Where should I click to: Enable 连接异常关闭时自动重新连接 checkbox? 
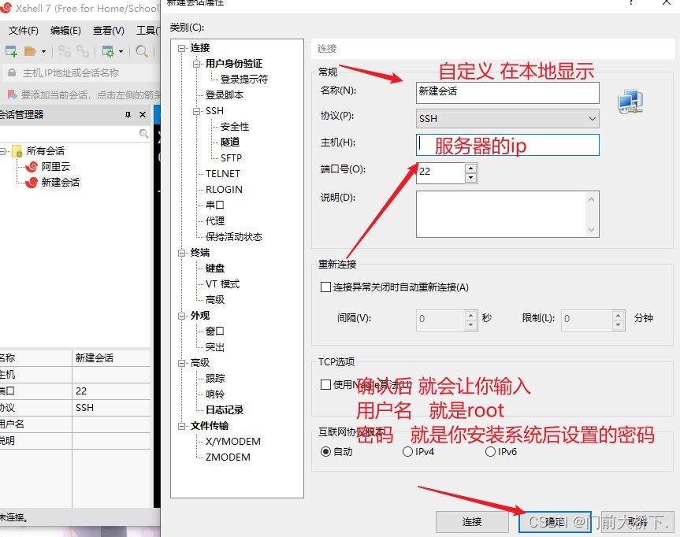[x=325, y=287]
